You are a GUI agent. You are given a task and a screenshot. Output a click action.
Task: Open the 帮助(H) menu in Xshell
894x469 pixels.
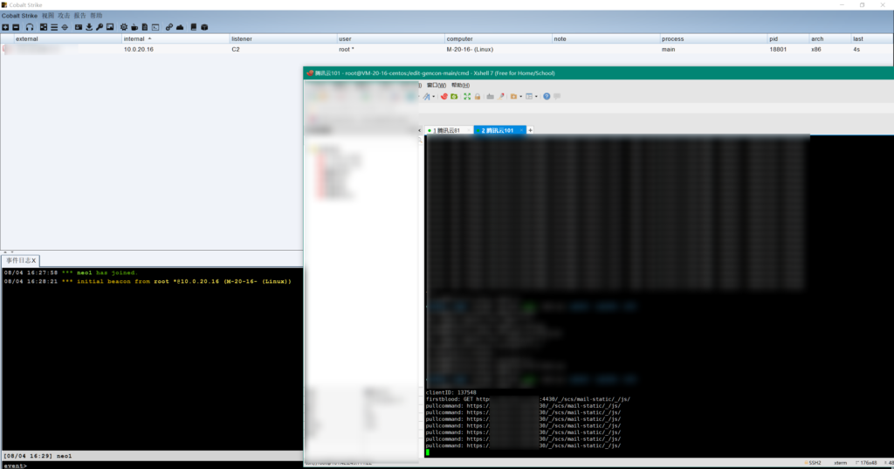point(460,85)
